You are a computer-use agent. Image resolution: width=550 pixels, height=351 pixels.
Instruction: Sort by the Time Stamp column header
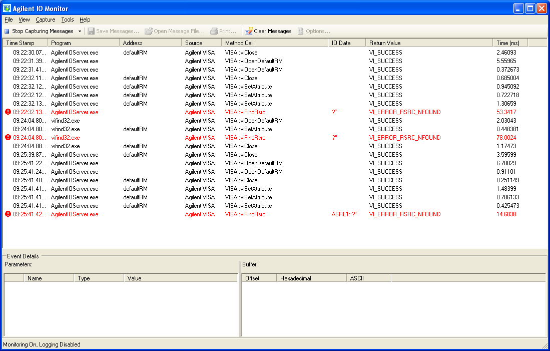coord(25,43)
